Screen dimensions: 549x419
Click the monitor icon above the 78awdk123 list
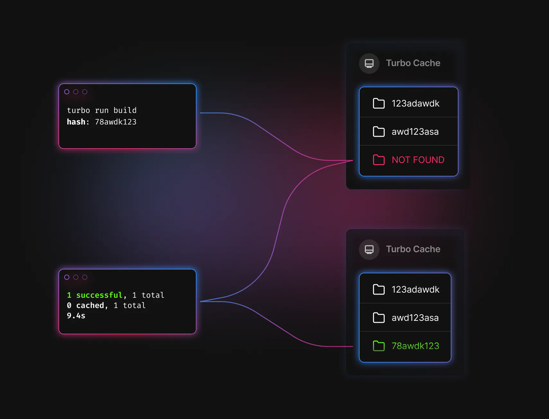[x=369, y=250]
